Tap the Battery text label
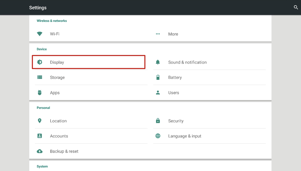Screen dimensions: 301x171 (x=175, y=77)
